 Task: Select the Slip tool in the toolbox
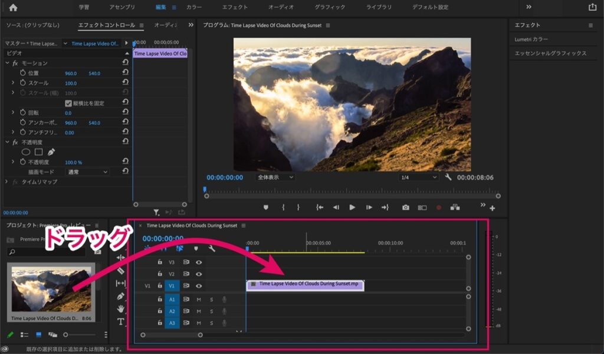[120, 283]
